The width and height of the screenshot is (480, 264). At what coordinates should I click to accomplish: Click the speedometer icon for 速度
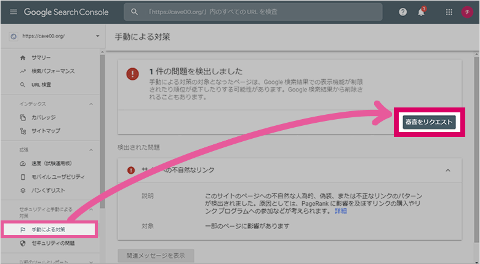pos(23,163)
